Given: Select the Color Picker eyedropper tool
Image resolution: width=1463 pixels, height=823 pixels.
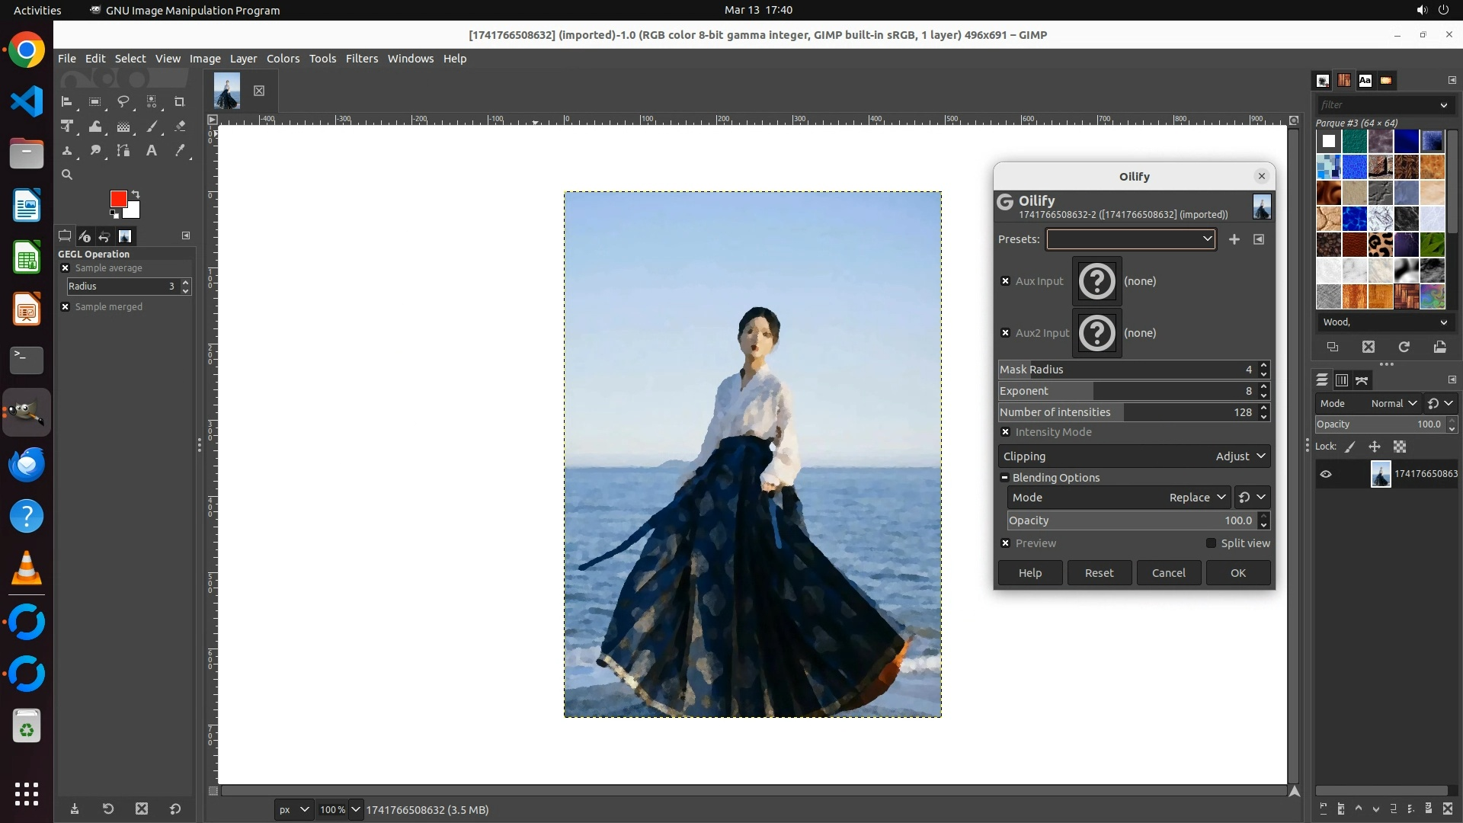Looking at the screenshot, I should 180,151.
